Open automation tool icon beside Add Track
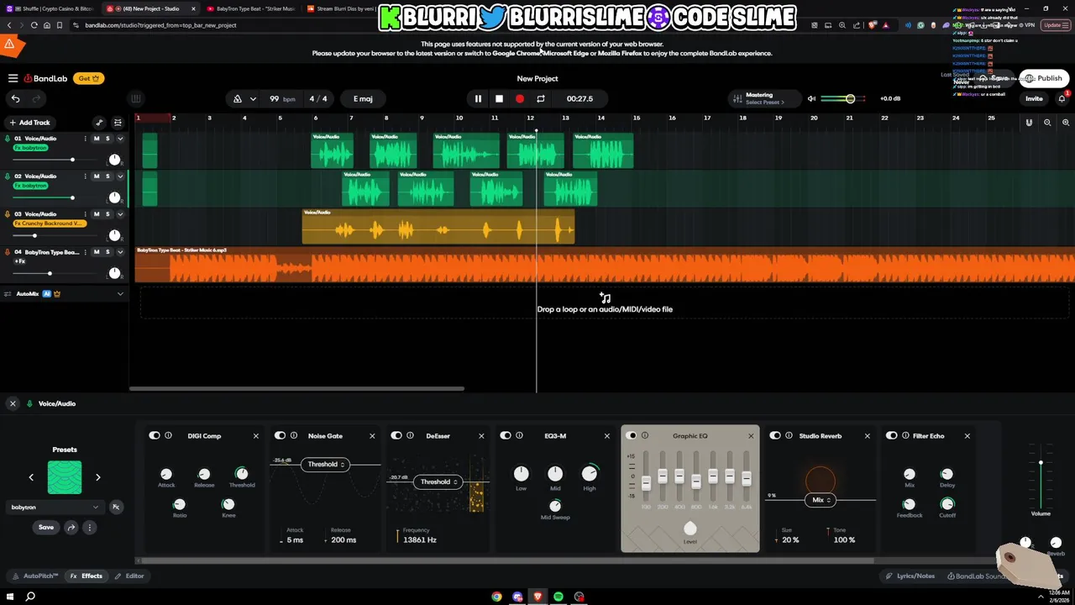 tap(99, 123)
